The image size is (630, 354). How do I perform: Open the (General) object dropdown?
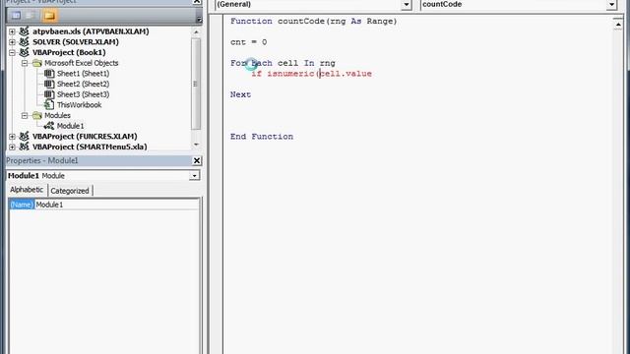click(407, 4)
